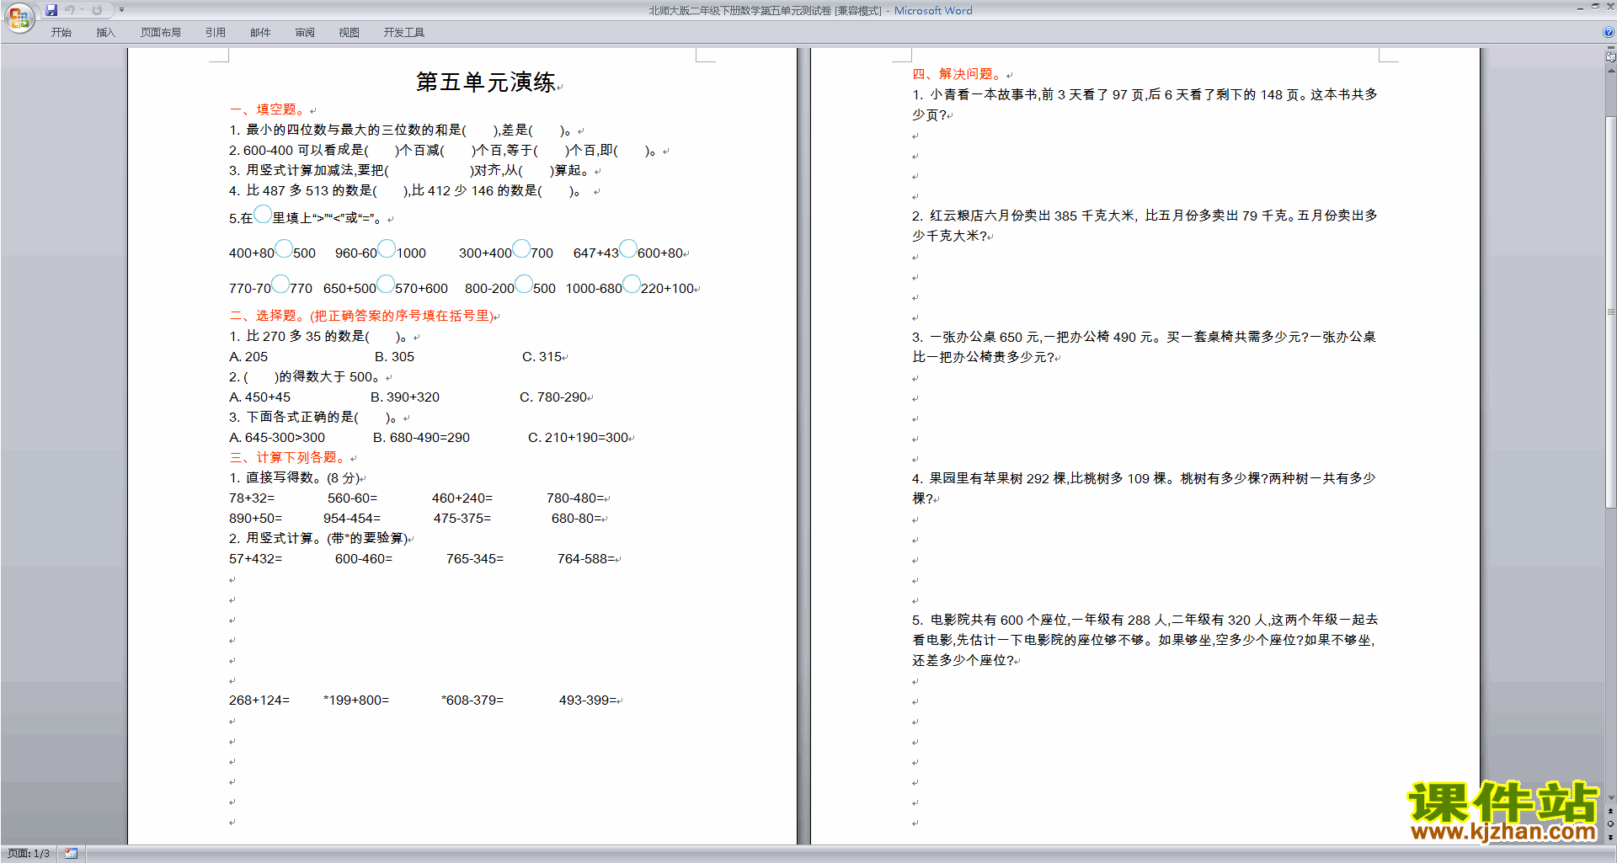
Task: Open the Office button menu
Action: coord(19,18)
